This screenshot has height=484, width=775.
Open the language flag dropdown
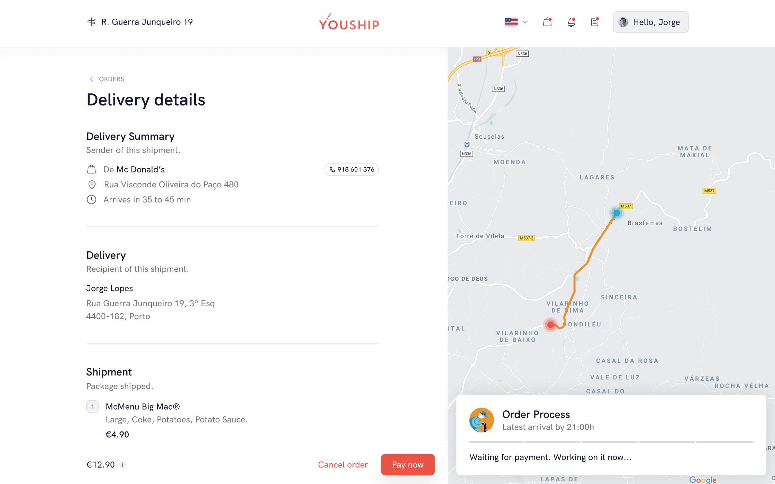click(511, 22)
